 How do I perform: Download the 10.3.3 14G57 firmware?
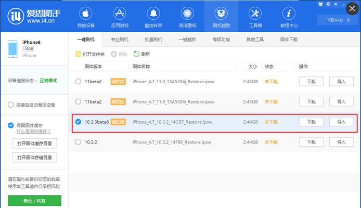coord(311,122)
